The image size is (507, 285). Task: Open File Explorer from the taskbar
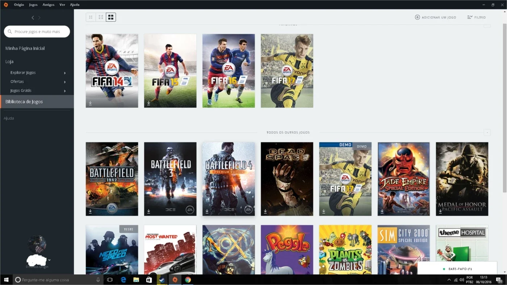(x=136, y=280)
